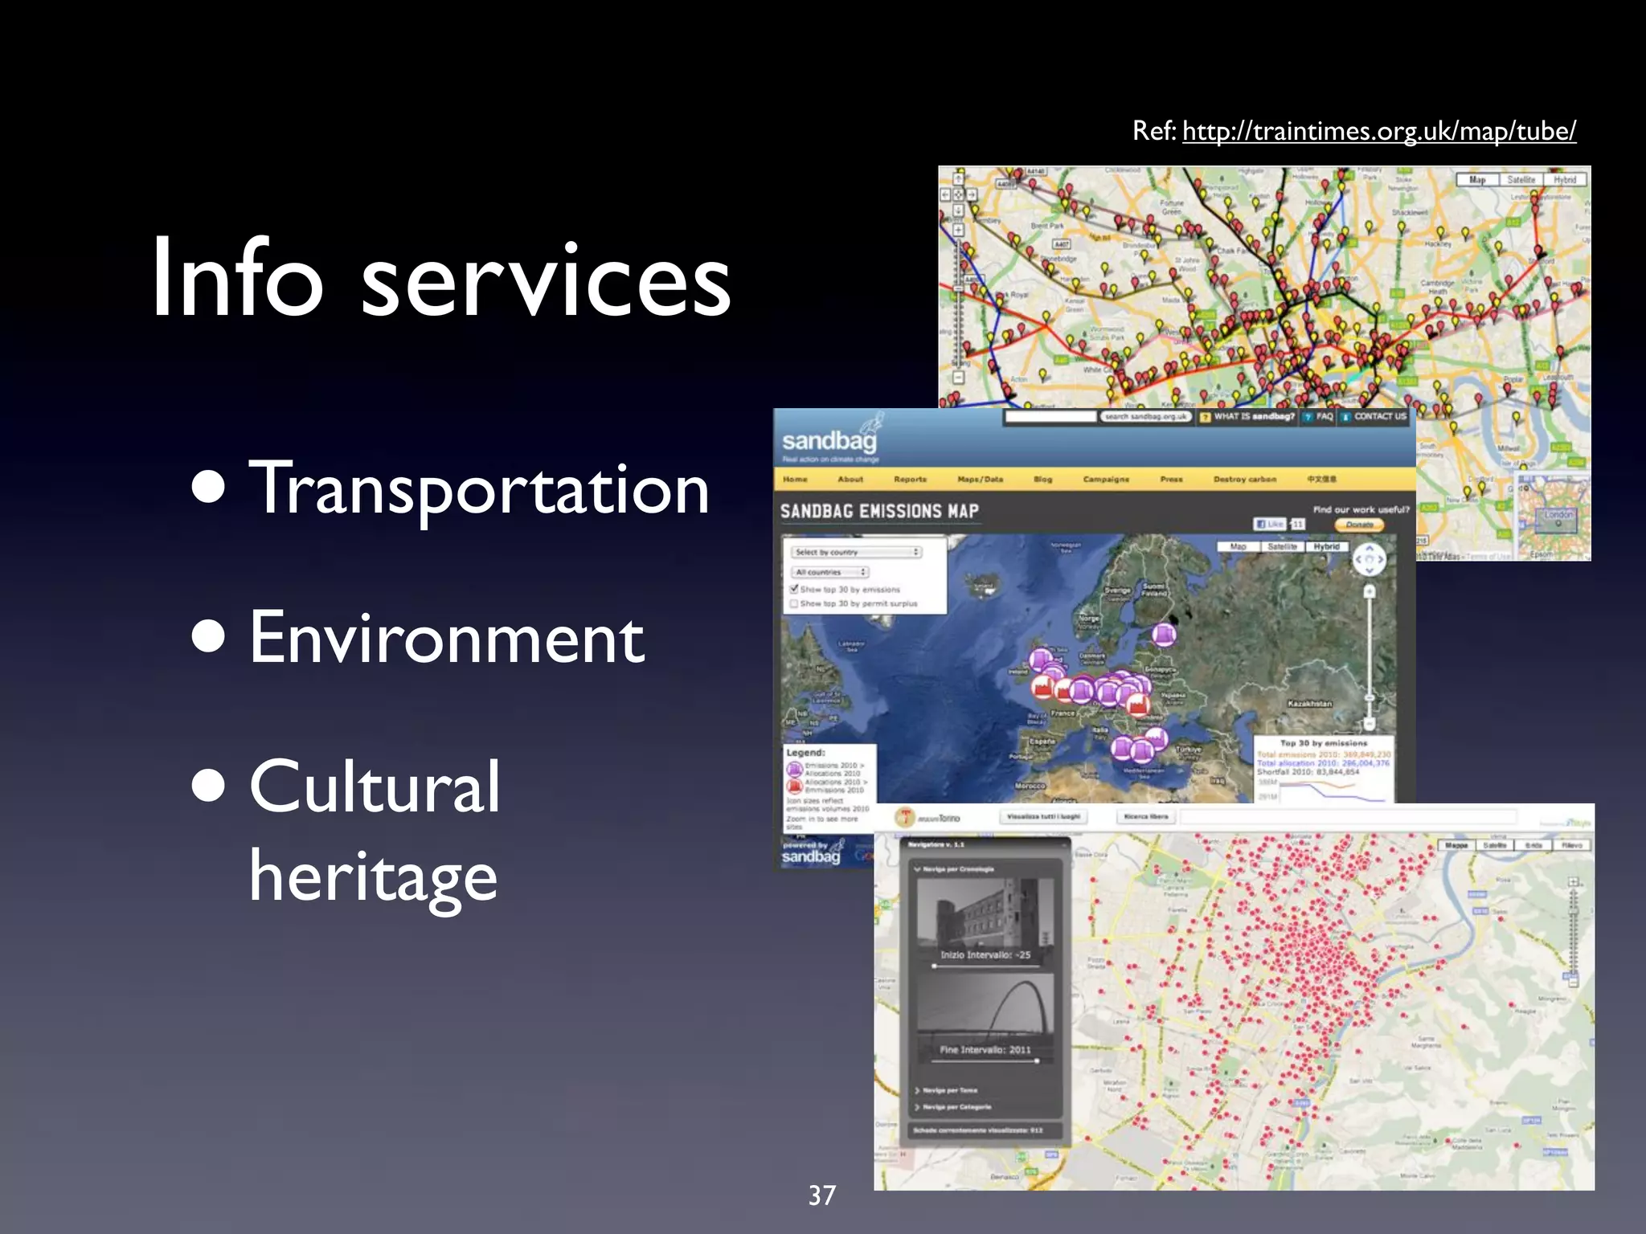Open the About menu item
The height and width of the screenshot is (1234, 1646).
850,479
